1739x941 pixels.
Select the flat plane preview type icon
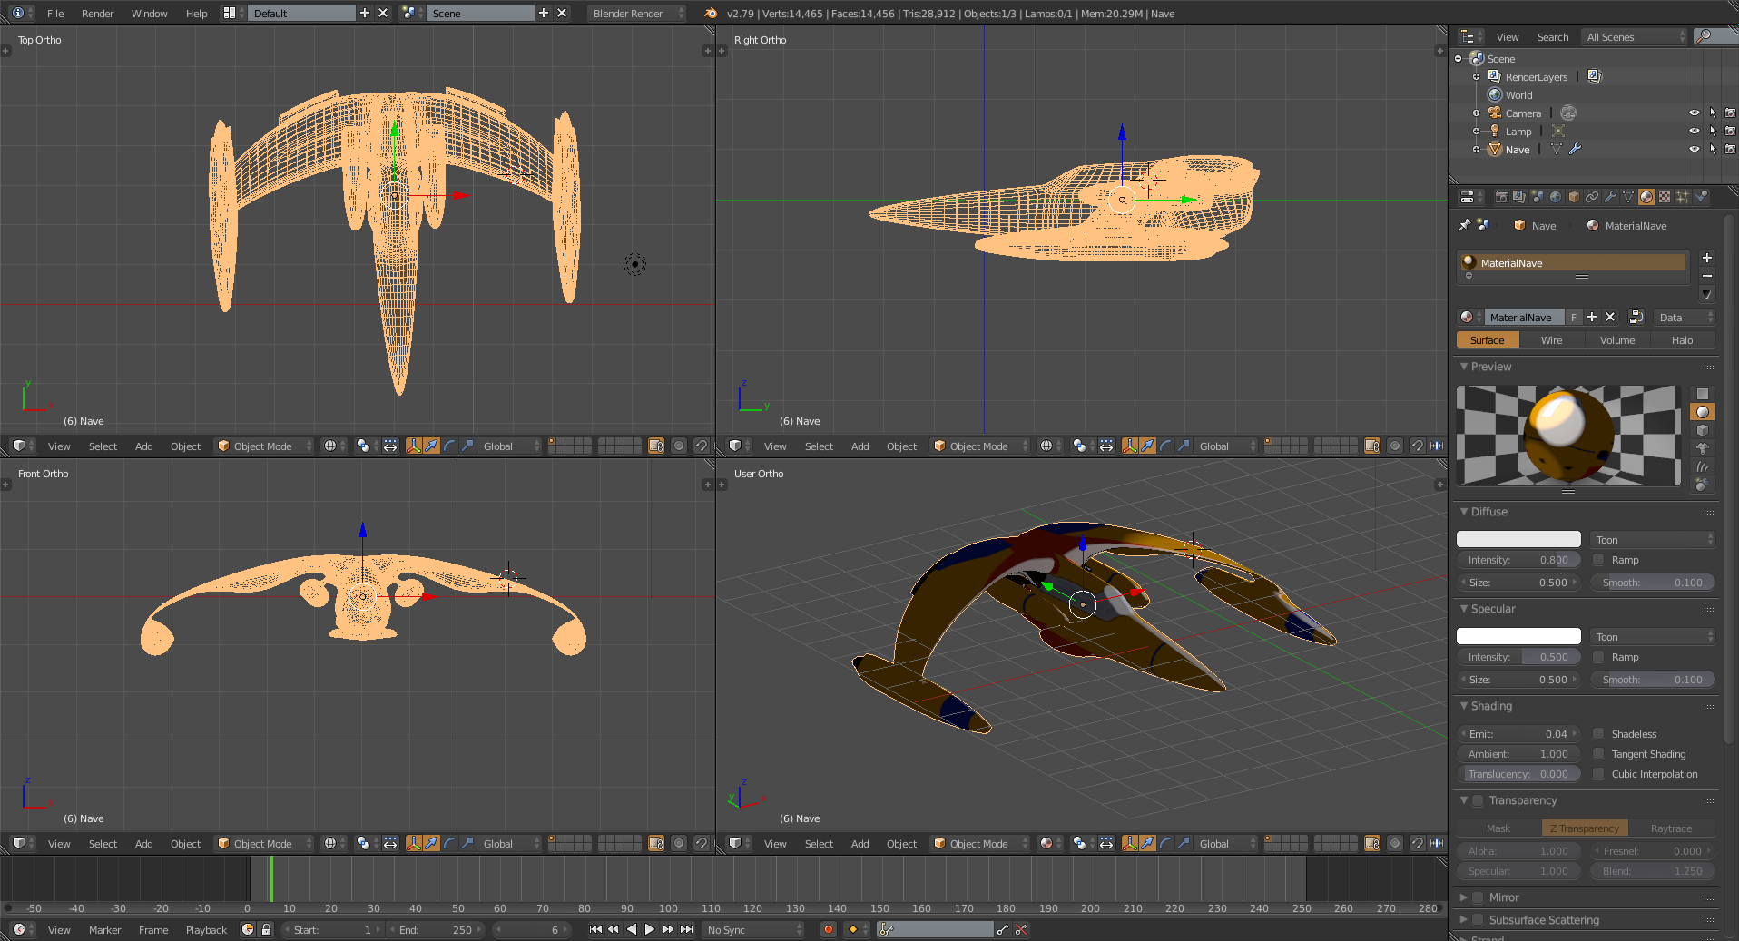point(1703,394)
